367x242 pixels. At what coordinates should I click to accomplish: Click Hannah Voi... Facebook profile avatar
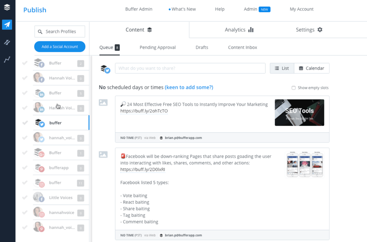(x=39, y=78)
